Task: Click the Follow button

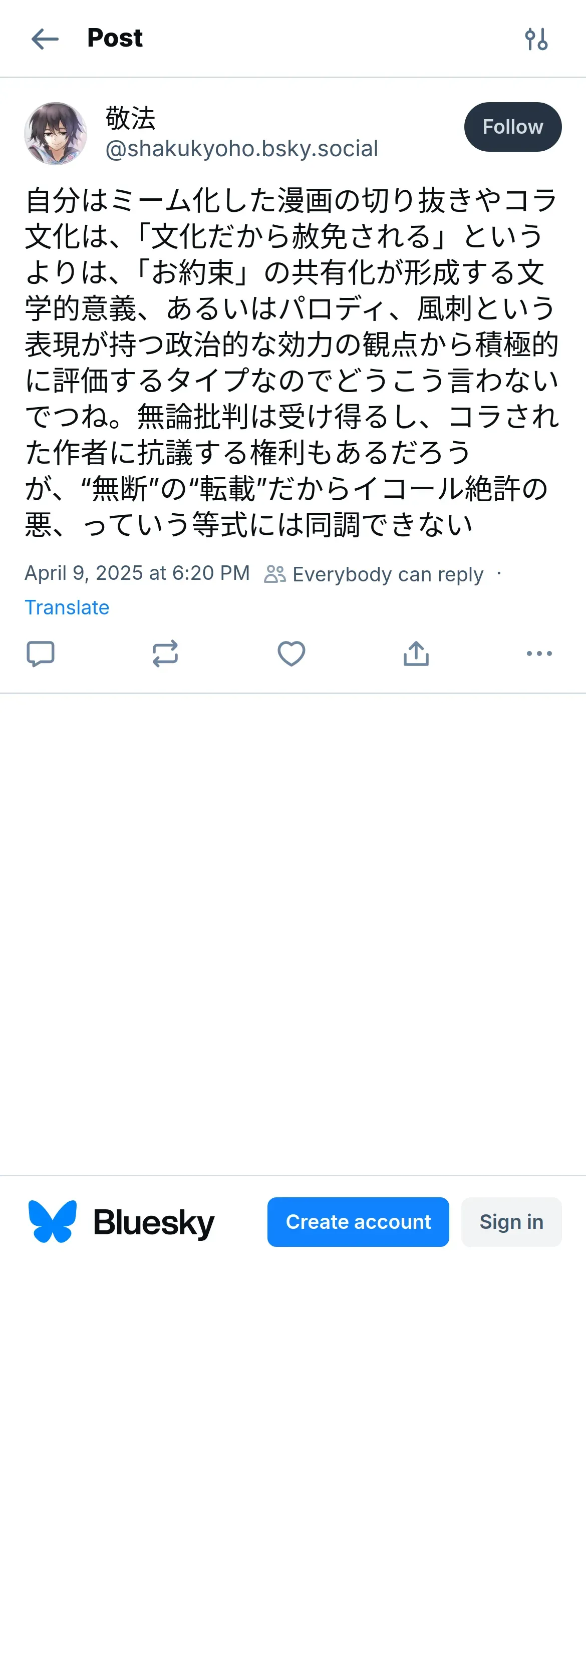Action: [x=512, y=127]
